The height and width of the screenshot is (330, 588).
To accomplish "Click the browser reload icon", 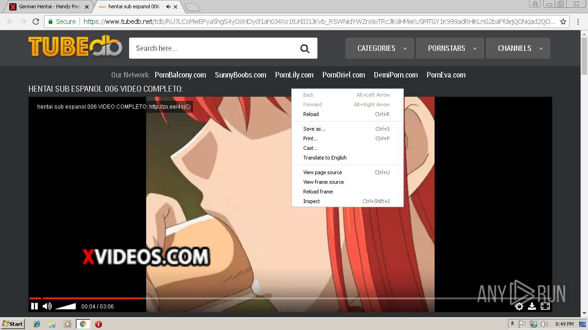I will 36,22.
